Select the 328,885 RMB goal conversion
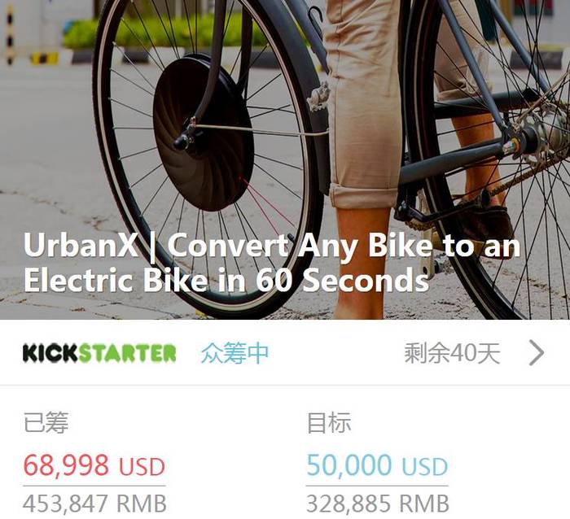This screenshot has height=519, width=570. click(378, 504)
